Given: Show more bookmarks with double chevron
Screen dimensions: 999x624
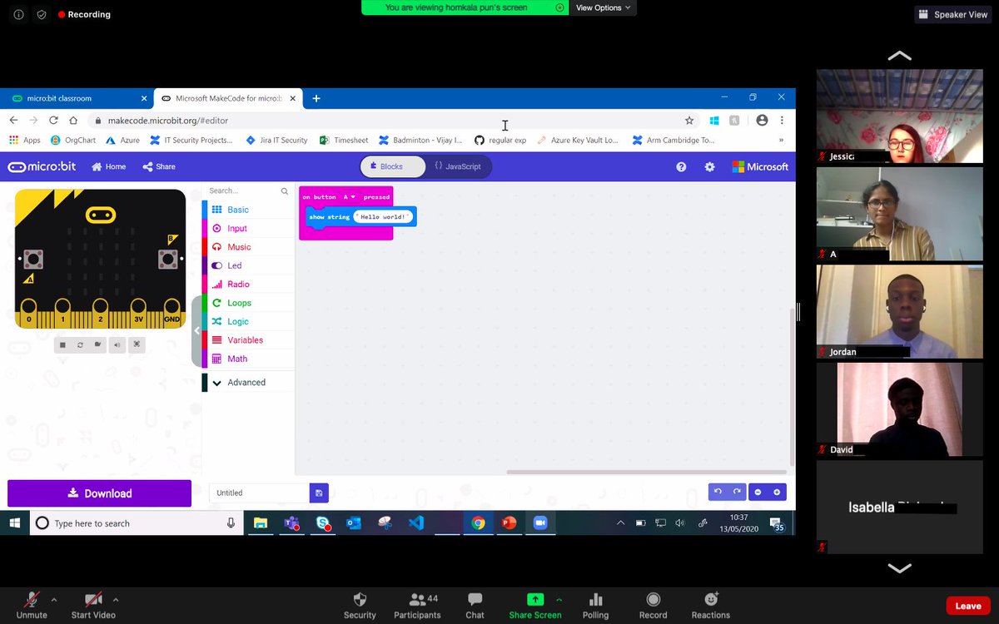Looking at the screenshot, I should [x=781, y=141].
